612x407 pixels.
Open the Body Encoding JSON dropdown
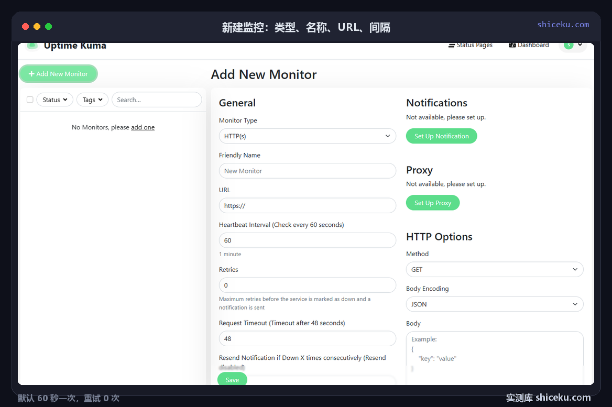pos(495,304)
